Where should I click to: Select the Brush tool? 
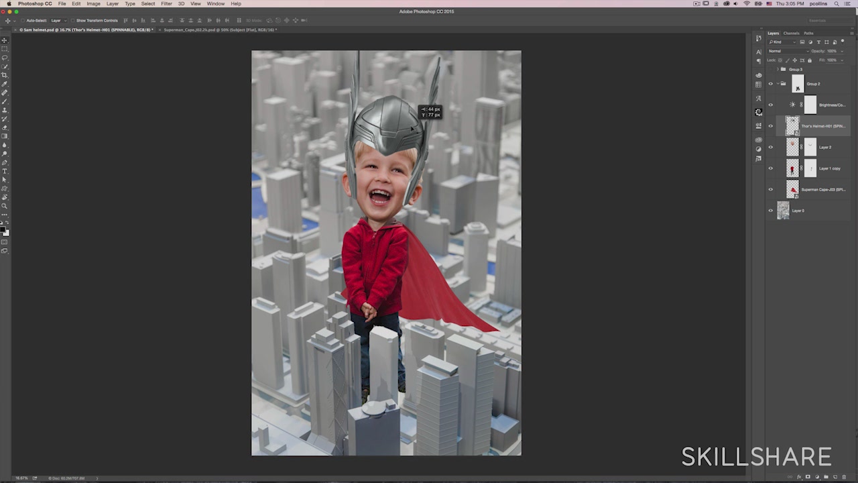point(5,101)
